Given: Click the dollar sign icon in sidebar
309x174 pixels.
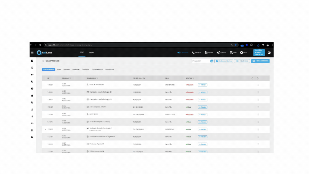Looking at the screenshot, I should 32,116.
